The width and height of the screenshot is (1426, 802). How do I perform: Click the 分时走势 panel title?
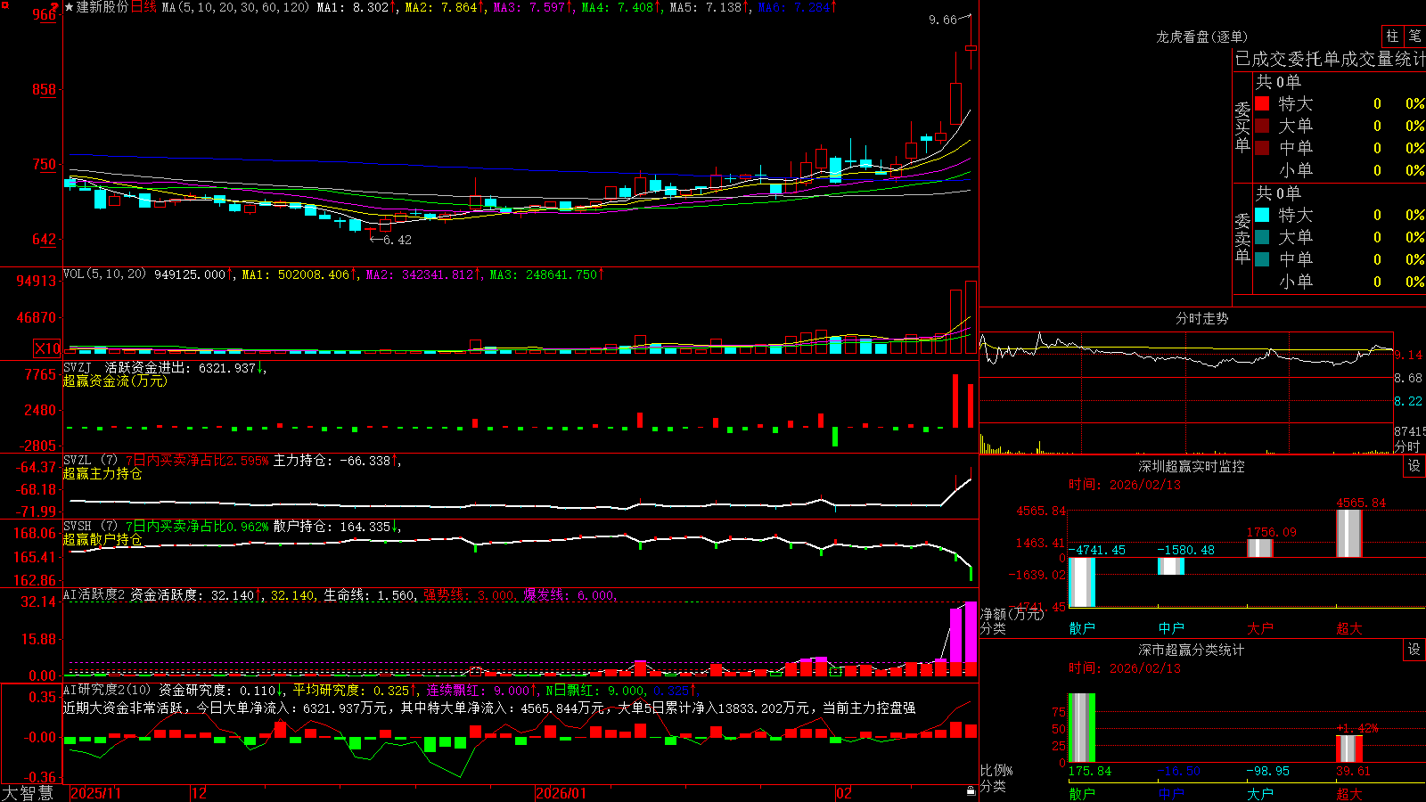pyautogui.click(x=1202, y=318)
